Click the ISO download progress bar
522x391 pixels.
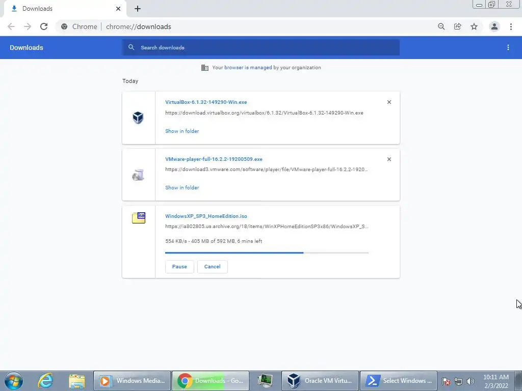point(267,253)
